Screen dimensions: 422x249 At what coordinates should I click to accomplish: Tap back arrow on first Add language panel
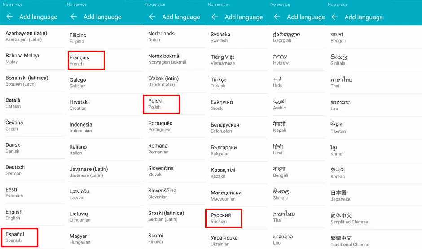9,17
